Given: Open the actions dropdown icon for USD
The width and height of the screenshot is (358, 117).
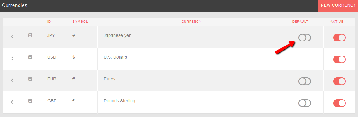Looking at the screenshot, I should click(30, 57).
